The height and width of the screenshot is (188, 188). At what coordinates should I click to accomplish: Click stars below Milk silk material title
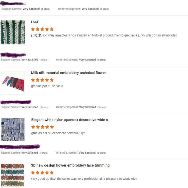(42, 80)
